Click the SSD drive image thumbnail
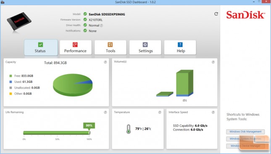This screenshot has width=271, height=154. pyautogui.click(x=19, y=21)
